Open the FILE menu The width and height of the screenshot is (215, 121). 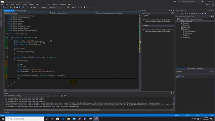tap(2, 4)
